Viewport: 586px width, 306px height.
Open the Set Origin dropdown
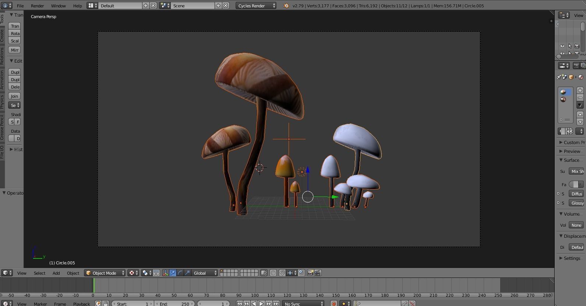14,105
